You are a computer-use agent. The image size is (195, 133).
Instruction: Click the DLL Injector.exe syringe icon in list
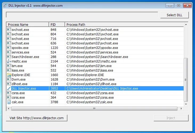[x=9, y=88]
